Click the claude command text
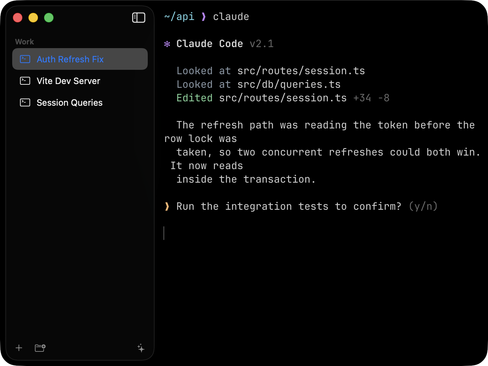The width and height of the screenshot is (488, 366). click(x=231, y=17)
